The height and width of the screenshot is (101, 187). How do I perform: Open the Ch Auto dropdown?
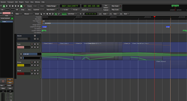pyautogui.click(x=116, y=14)
